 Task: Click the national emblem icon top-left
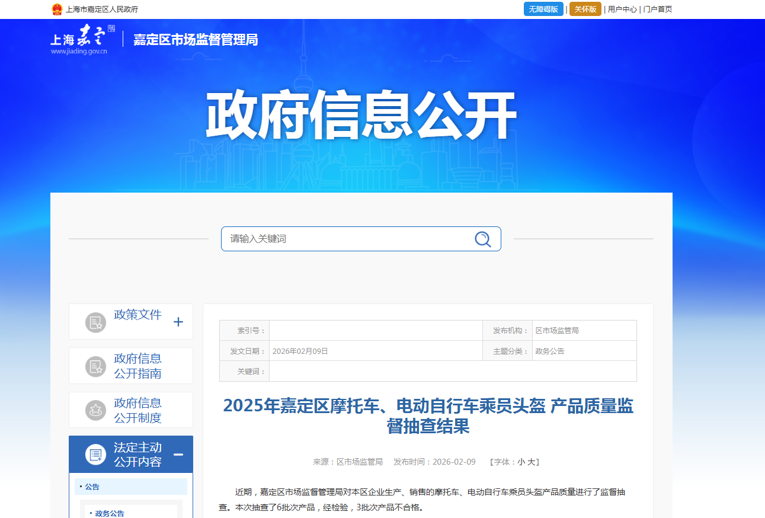point(57,9)
